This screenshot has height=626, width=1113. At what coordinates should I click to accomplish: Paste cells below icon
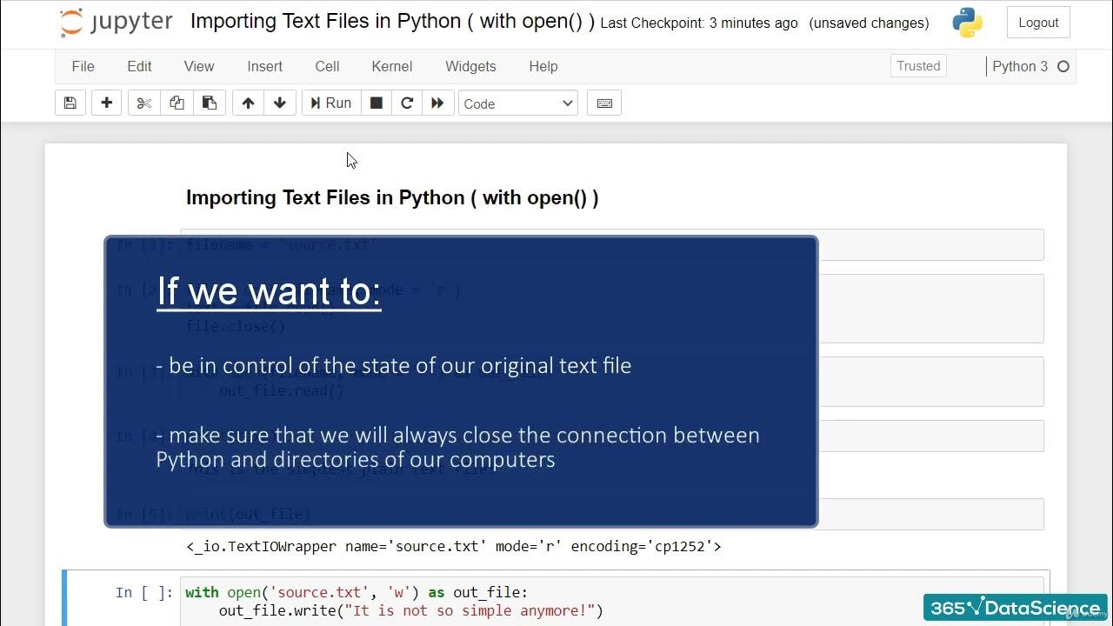coord(210,103)
